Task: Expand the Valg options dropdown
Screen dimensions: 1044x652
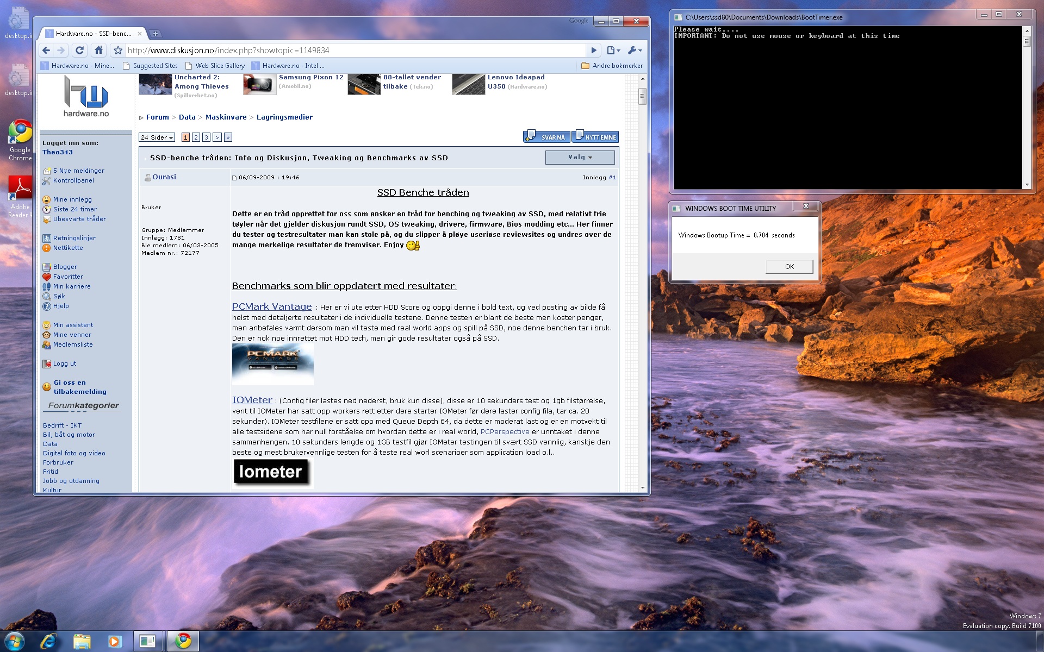Action: [580, 158]
